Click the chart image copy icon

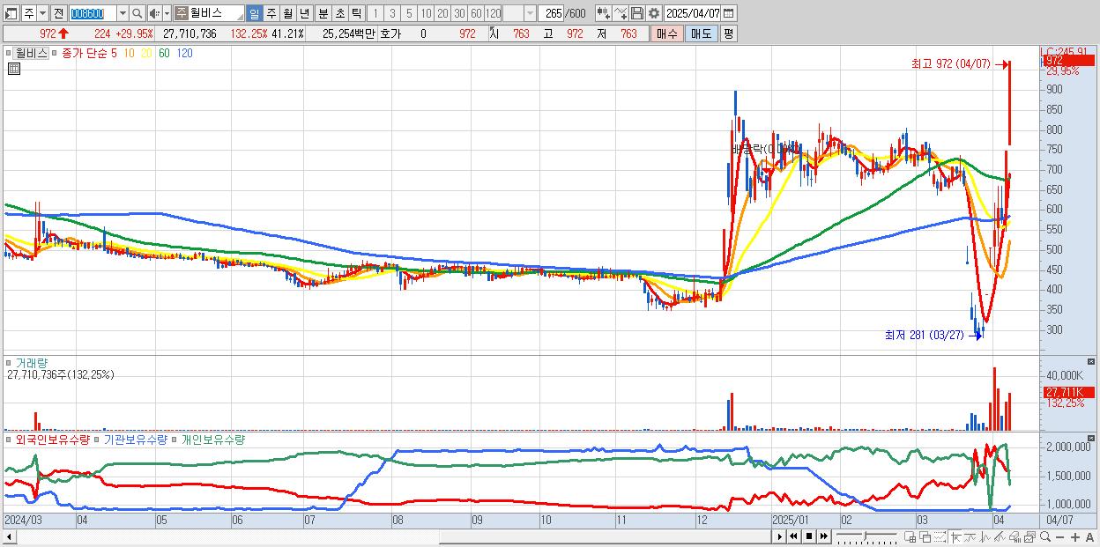1029,537
